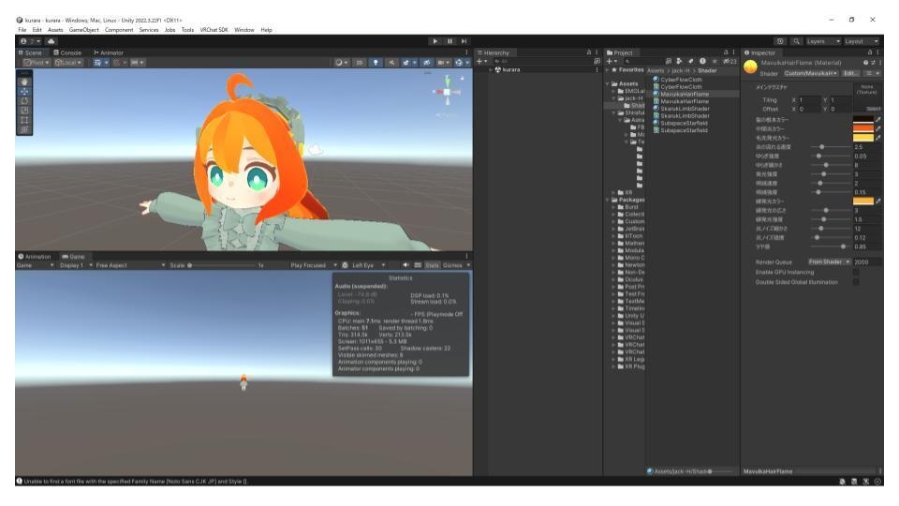The image size is (899, 506).
Task: Enable Double Sided Global Illumination checkbox
Action: coord(855,282)
